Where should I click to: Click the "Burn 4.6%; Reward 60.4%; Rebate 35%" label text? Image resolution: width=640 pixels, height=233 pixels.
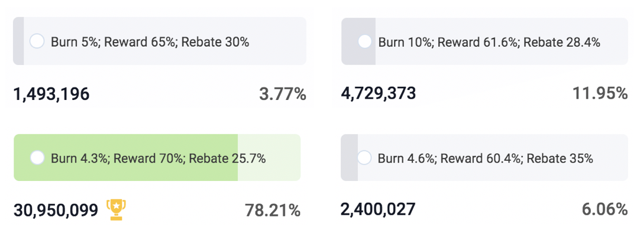pos(485,158)
